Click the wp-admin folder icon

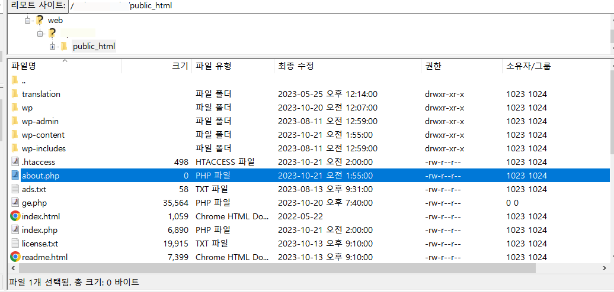pyautogui.click(x=15, y=121)
